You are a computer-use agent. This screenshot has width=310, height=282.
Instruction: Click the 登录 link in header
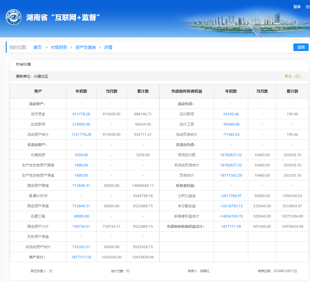(297, 7)
